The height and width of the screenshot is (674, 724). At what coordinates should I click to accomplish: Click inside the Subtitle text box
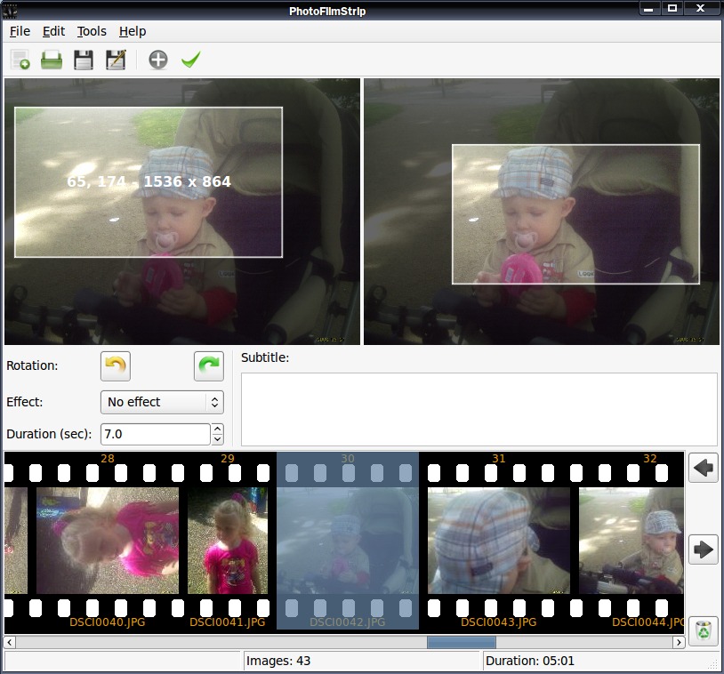pyautogui.click(x=479, y=410)
